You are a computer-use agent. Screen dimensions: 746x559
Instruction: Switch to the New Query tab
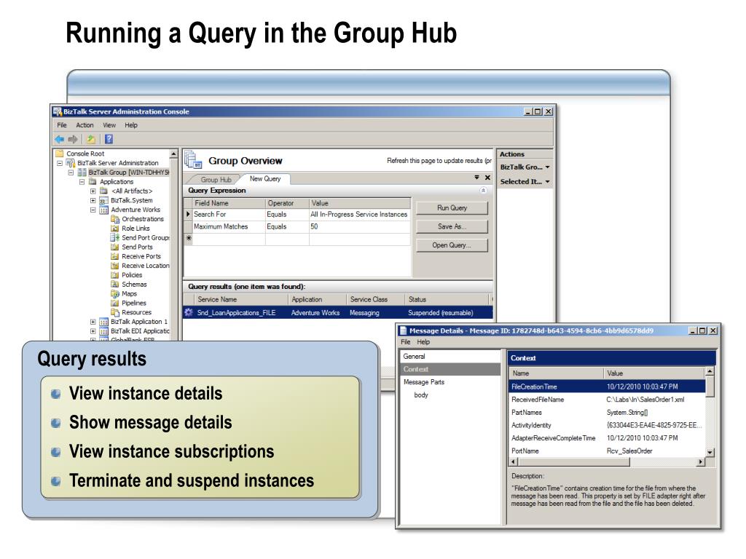(x=265, y=179)
